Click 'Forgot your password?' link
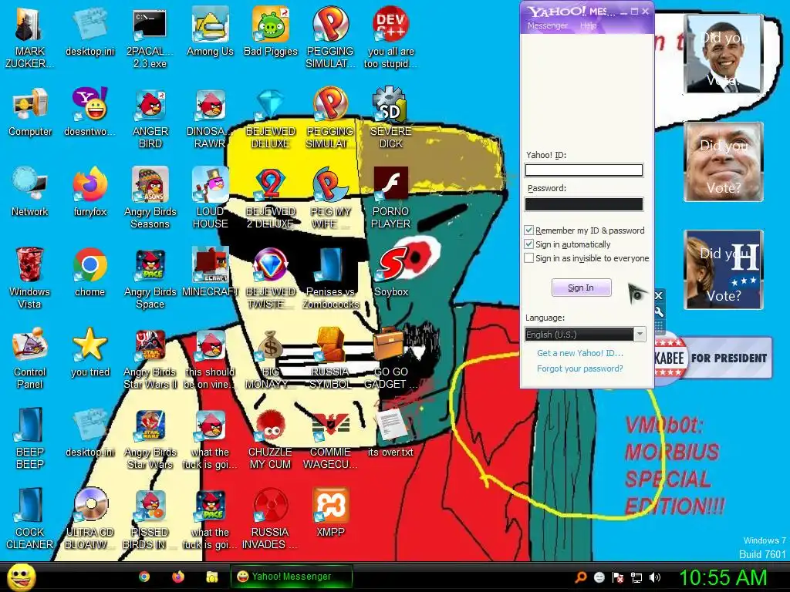790x592 pixels. tap(580, 368)
